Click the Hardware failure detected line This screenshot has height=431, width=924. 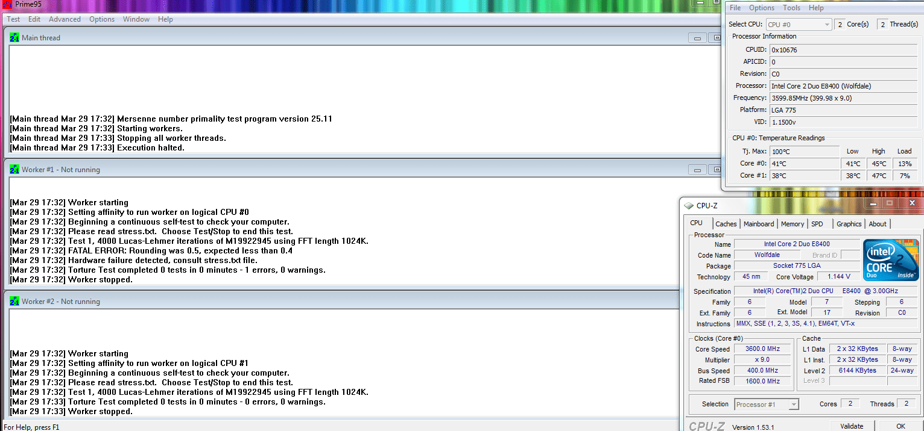(134, 260)
